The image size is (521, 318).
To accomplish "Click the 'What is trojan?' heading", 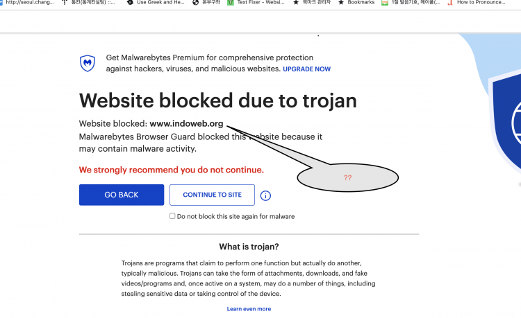I will 249,247.
